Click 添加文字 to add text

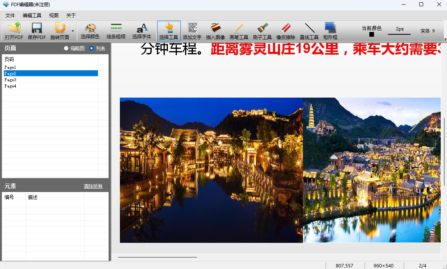192,31
